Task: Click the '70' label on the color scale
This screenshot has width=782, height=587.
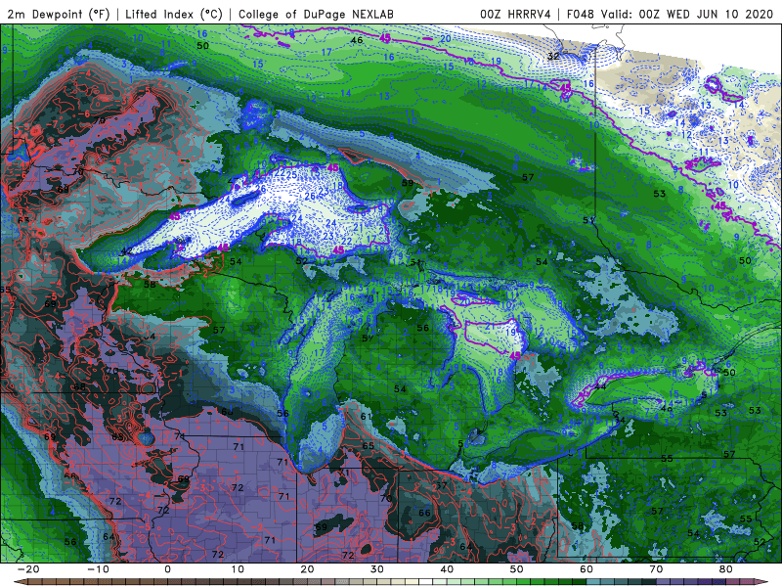Action: click(656, 569)
